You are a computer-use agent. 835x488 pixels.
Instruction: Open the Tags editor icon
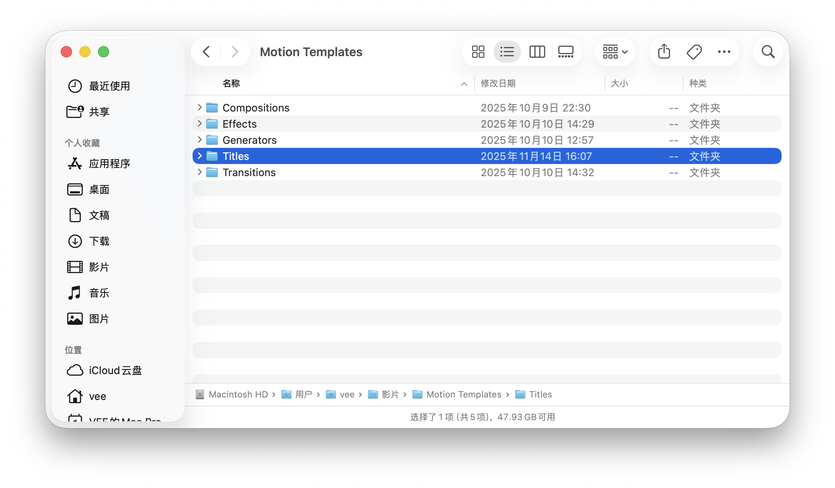pyautogui.click(x=694, y=52)
